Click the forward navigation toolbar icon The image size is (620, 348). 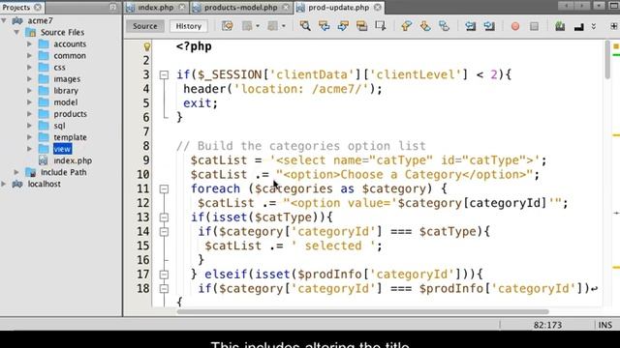pos(272,26)
